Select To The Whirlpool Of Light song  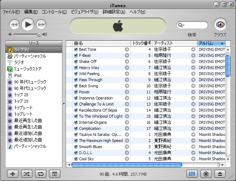pos(146,116)
